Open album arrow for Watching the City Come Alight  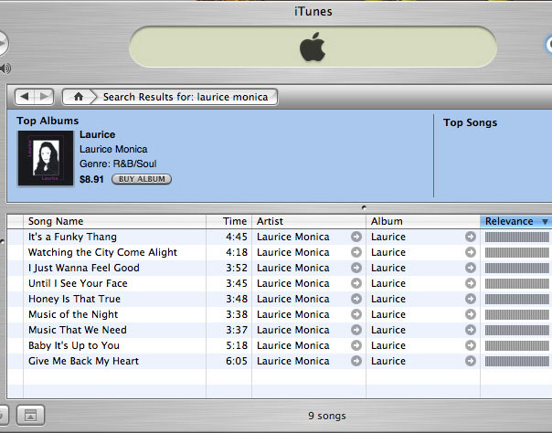click(x=471, y=252)
